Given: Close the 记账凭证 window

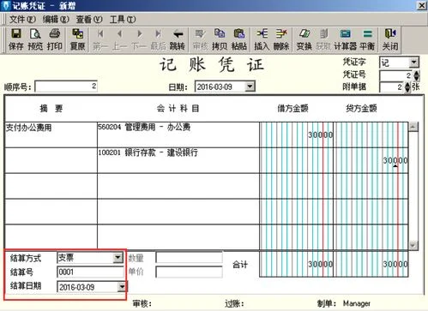Looking at the screenshot, I should pyautogui.click(x=421, y=6).
